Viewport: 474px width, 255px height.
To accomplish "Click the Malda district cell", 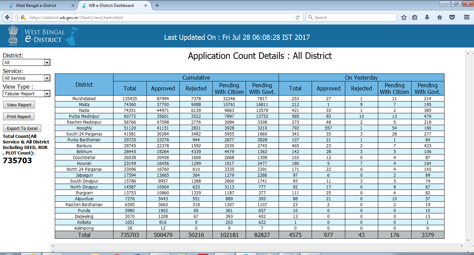I will (x=84, y=105).
